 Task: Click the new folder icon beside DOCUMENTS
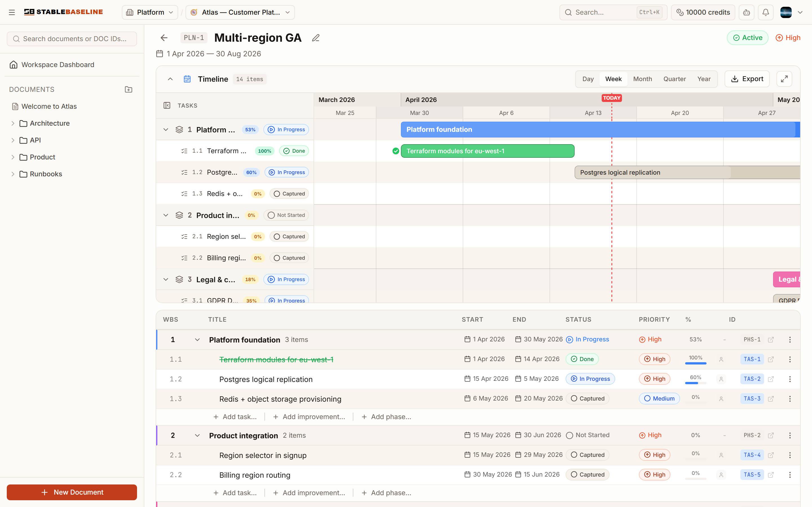129,90
